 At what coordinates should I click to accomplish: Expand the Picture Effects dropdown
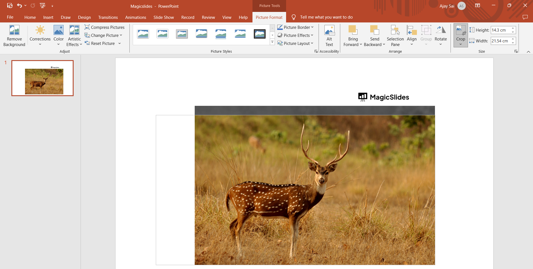pyautogui.click(x=296, y=35)
